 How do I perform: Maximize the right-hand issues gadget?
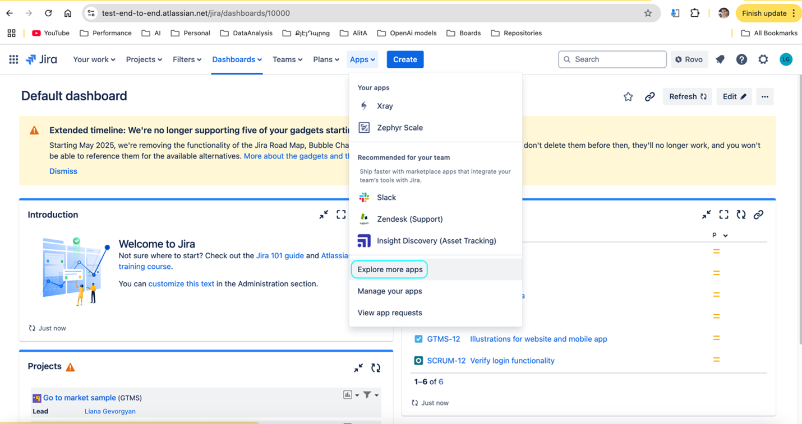coord(724,215)
